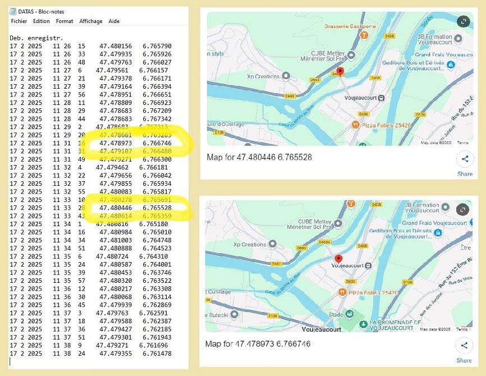Viewport: 486px width, 376px height.
Task: Click Brasserie Backporte restaurant marker on upper map
Action: tap(364, 35)
